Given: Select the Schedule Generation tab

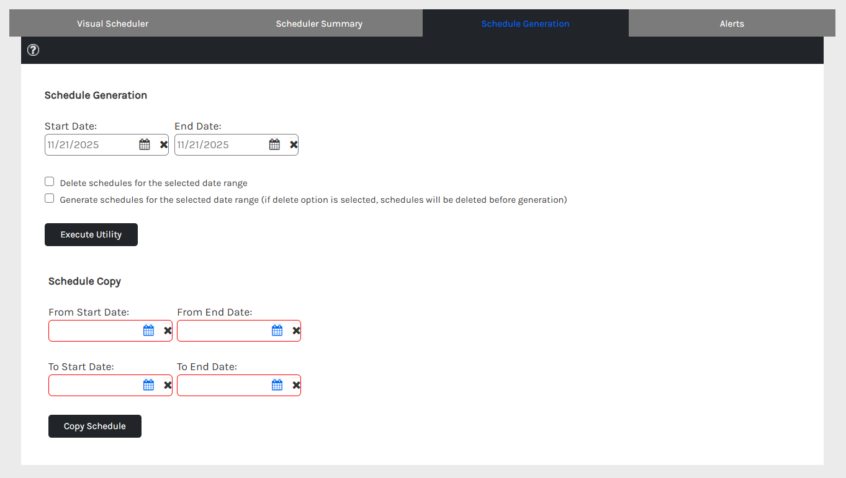Looking at the screenshot, I should point(525,24).
